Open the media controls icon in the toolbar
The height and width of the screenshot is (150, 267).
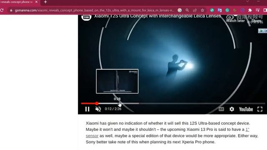pos(258,10)
